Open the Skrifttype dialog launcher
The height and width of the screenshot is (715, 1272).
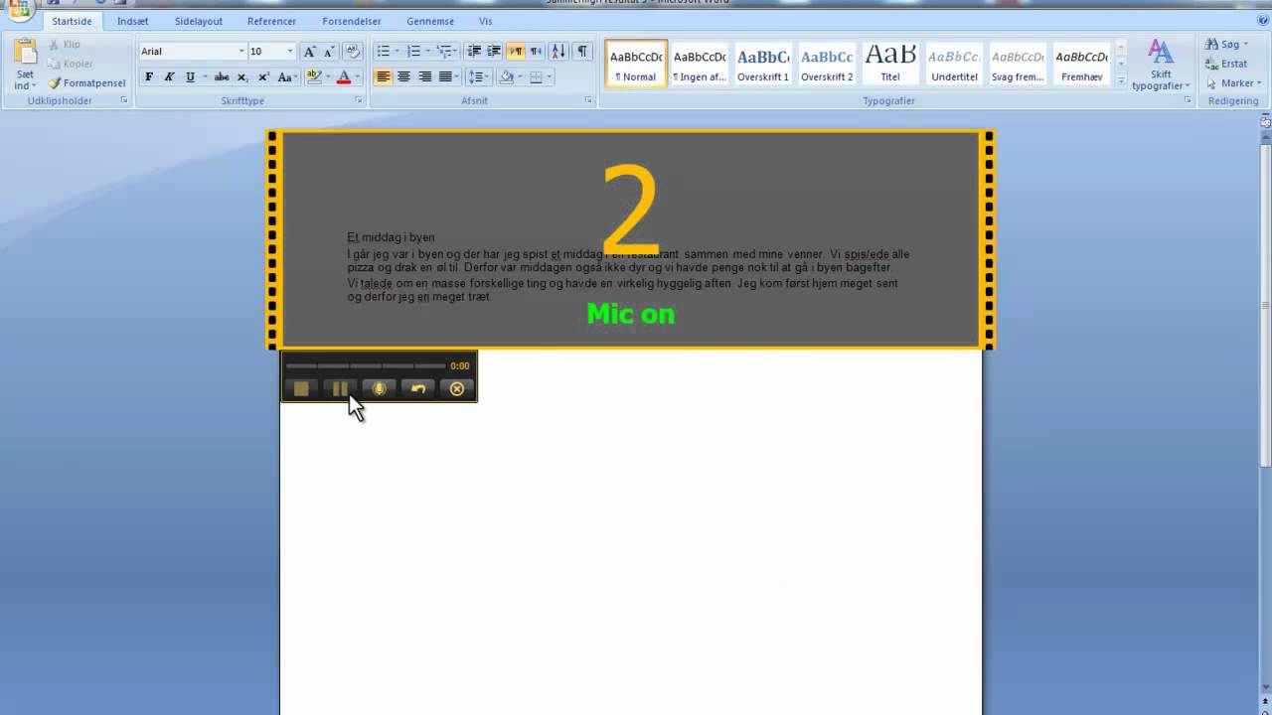coord(359,100)
